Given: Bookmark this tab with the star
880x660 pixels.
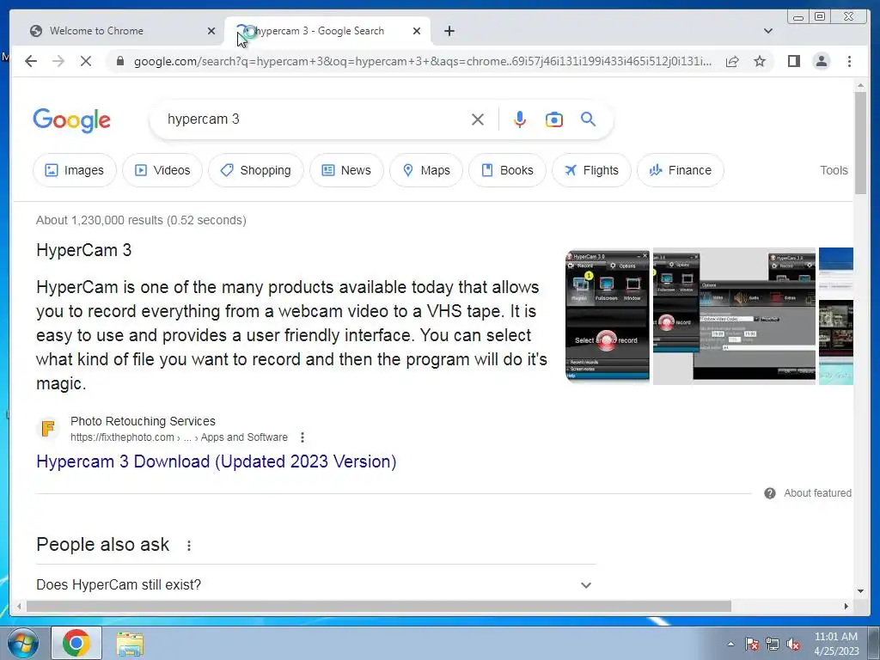Looking at the screenshot, I should tap(760, 61).
